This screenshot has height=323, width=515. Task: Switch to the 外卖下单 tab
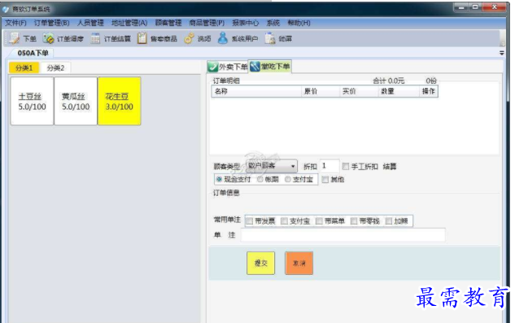228,67
